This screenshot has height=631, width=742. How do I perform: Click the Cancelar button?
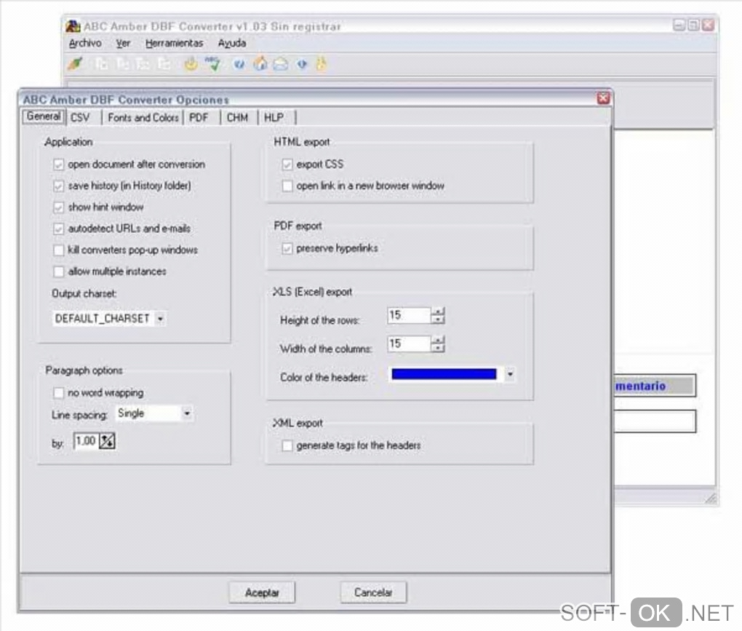point(373,592)
